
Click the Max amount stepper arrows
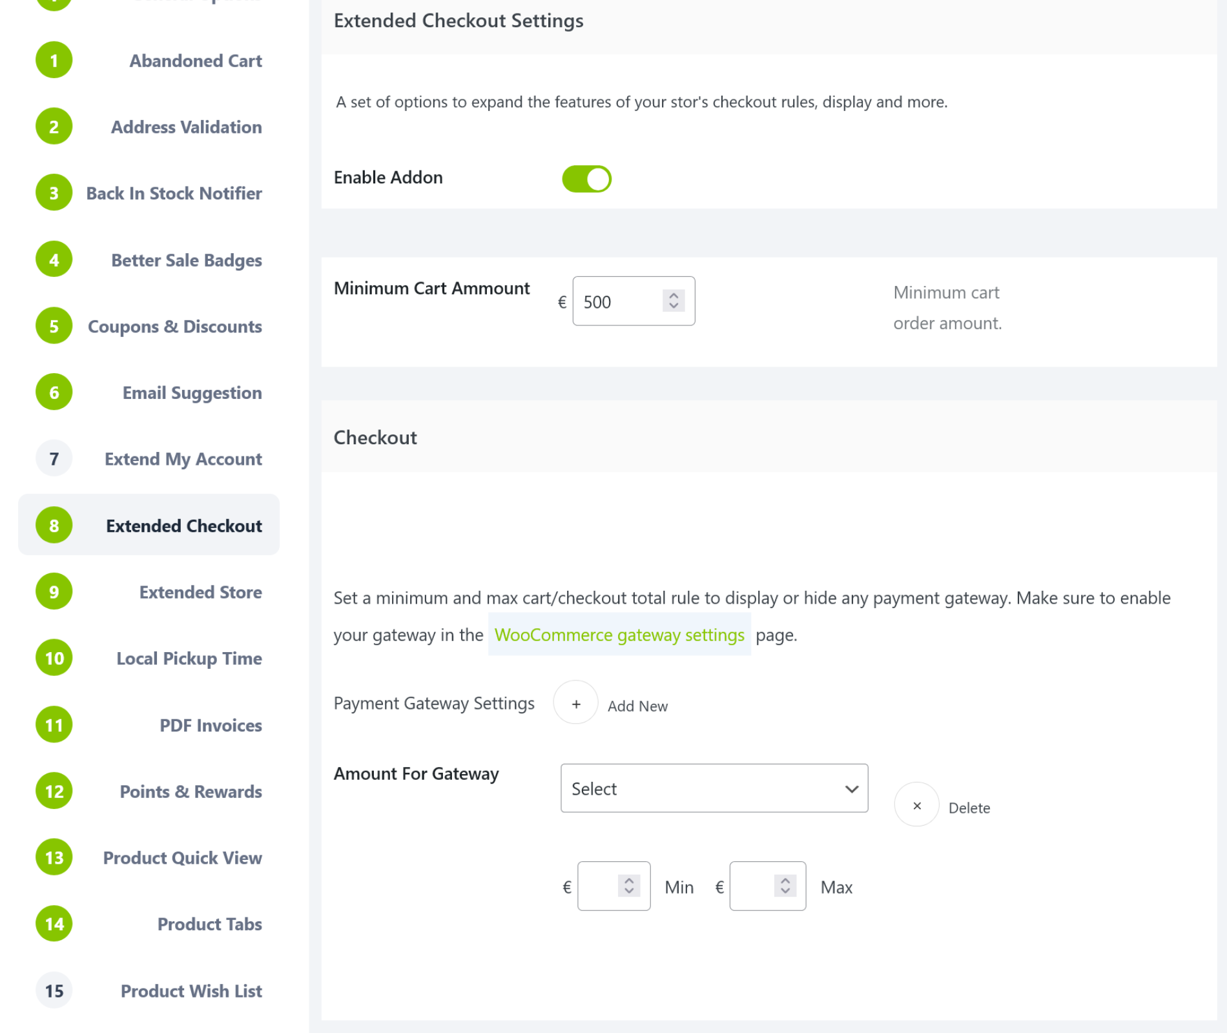coord(785,886)
